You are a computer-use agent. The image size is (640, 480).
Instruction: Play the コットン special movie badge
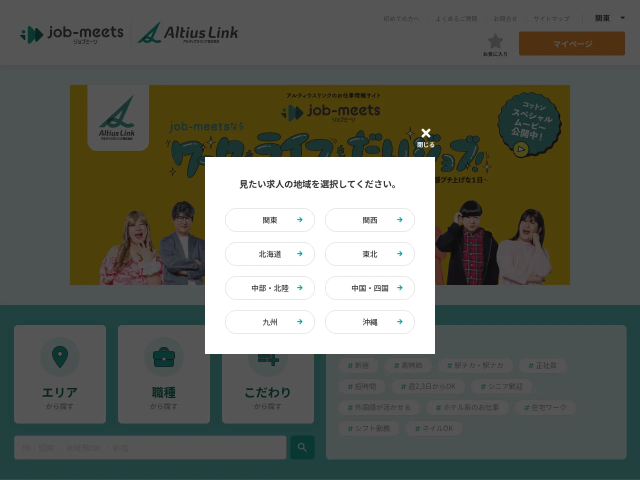pyautogui.click(x=530, y=124)
